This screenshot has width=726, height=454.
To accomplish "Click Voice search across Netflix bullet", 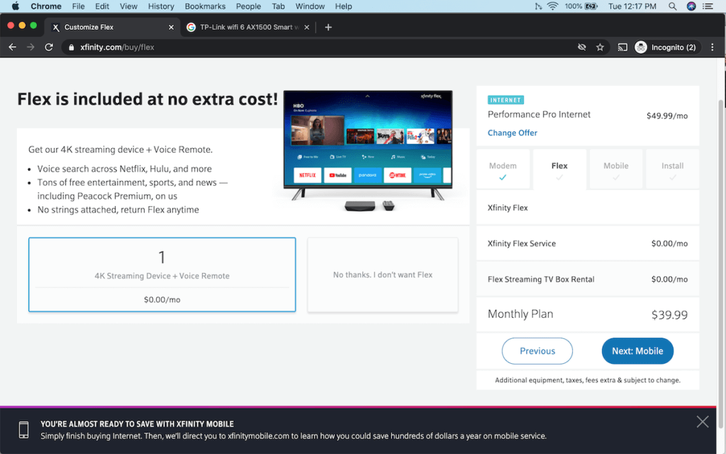I will 125,169.
